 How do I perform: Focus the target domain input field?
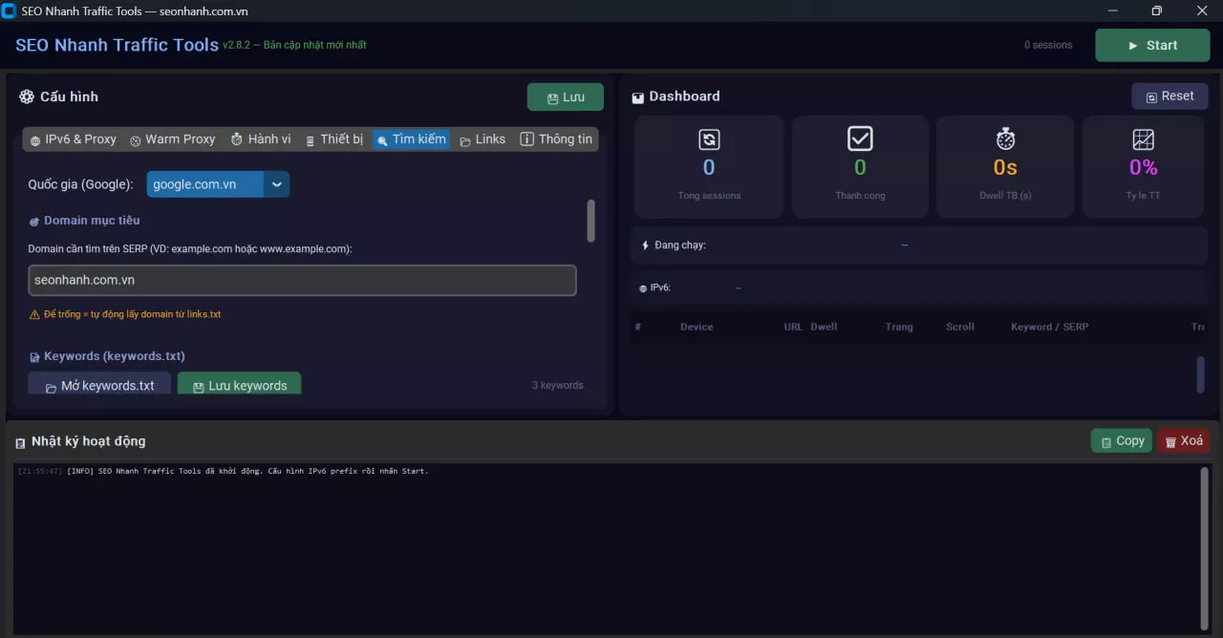pos(302,281)
